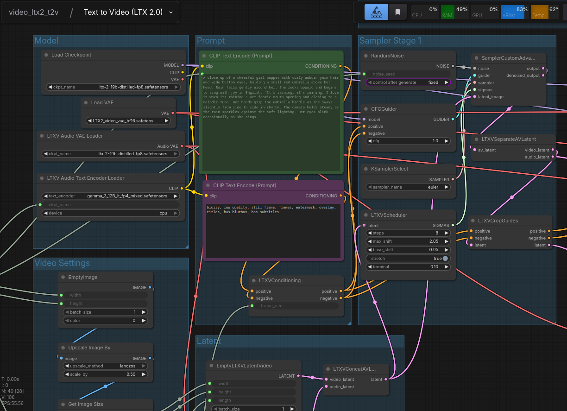Click the collapse dot on LTXVConditioning node
This screenshot has width=567, height=411.
click(254, 280)
